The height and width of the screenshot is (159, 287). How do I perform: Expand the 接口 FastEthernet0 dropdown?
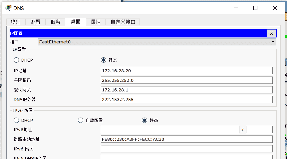(157, 42)
